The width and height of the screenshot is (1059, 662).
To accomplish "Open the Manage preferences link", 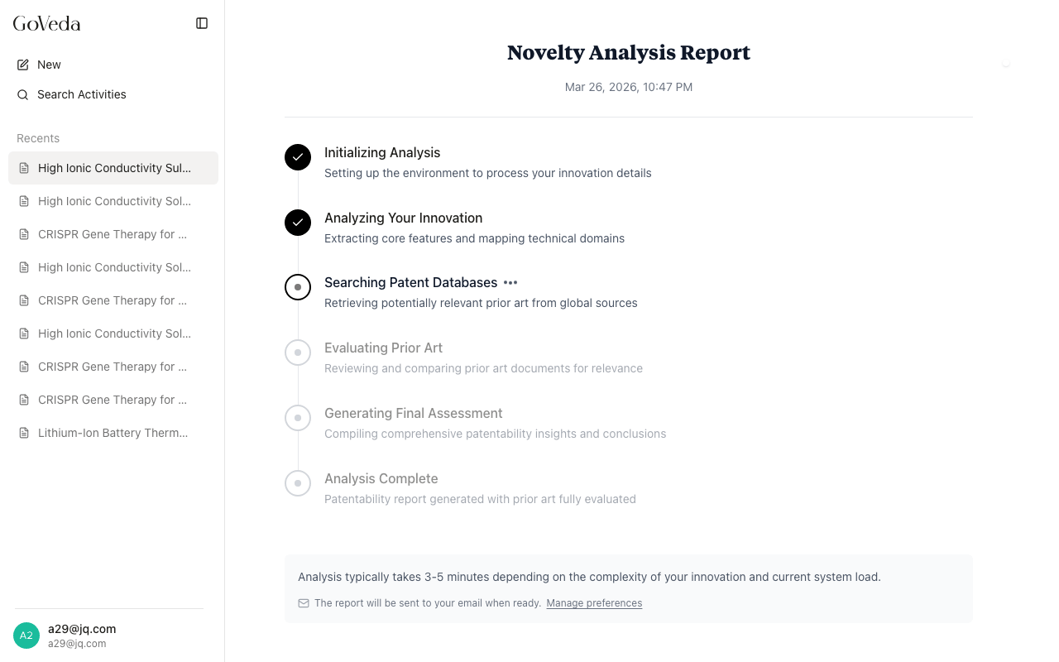I will (x=594, y=603).
